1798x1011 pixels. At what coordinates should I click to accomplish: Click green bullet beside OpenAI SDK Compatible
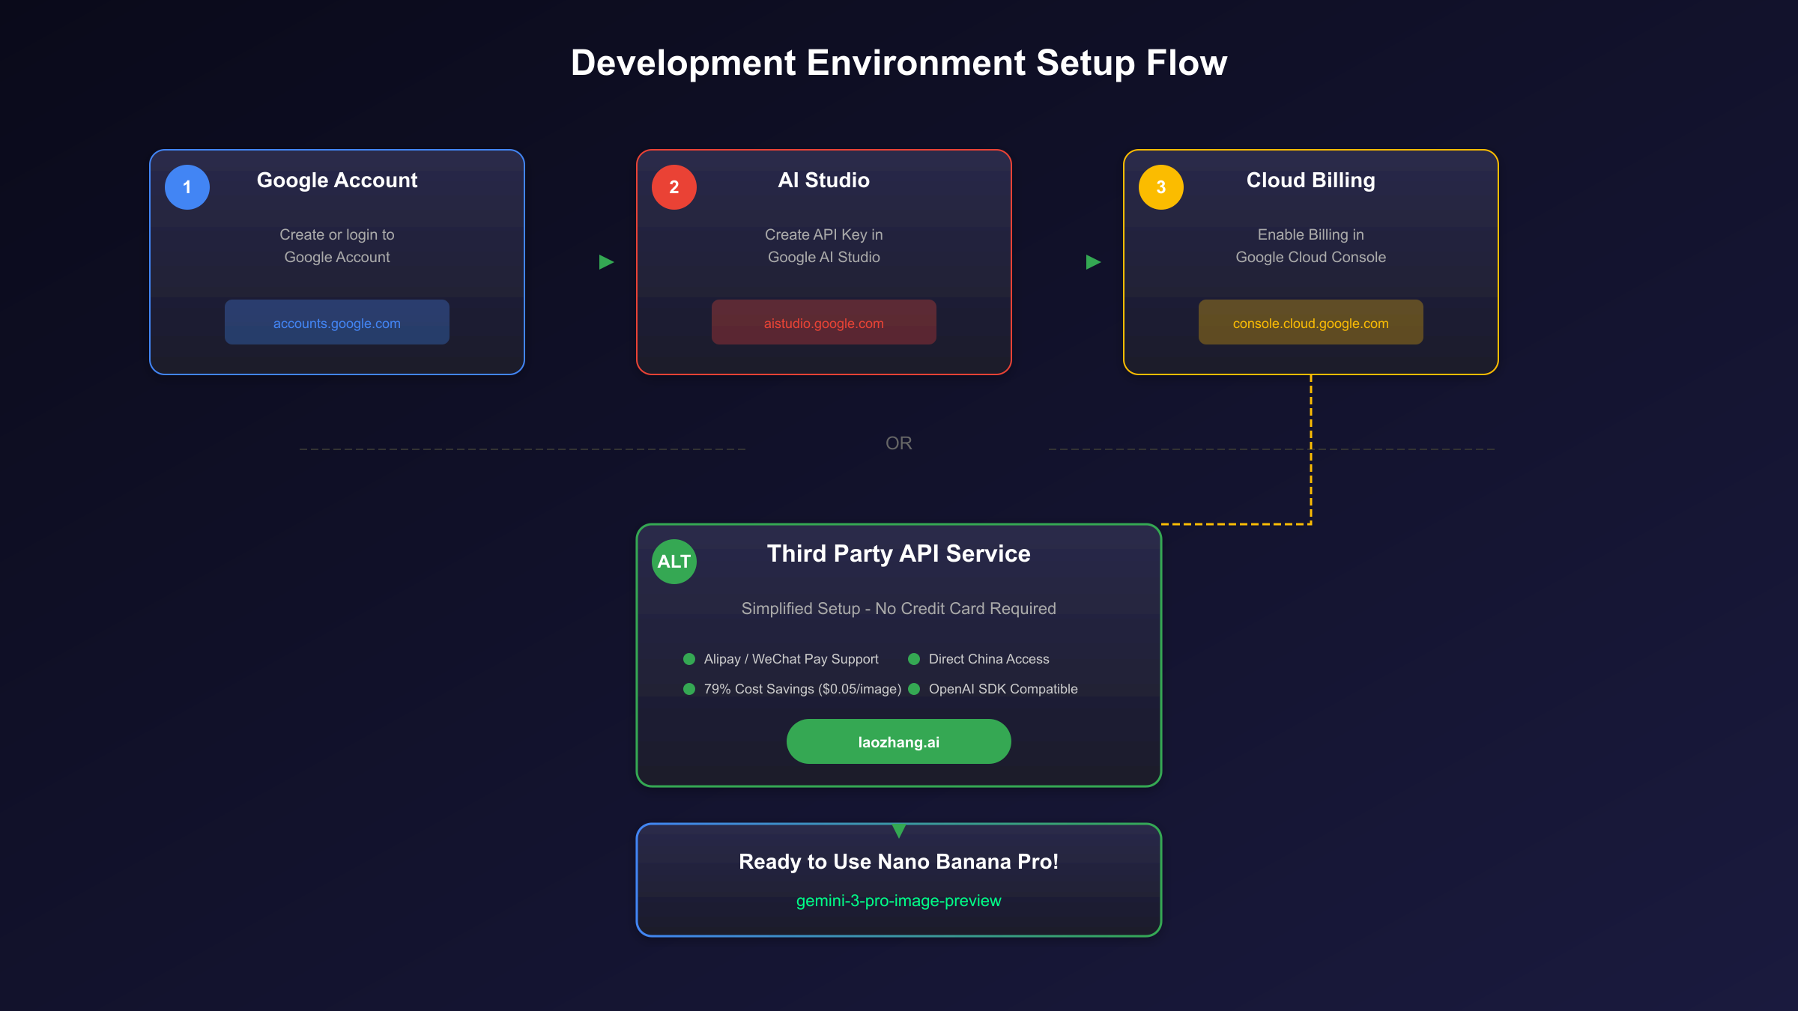(x=914, y=689)
